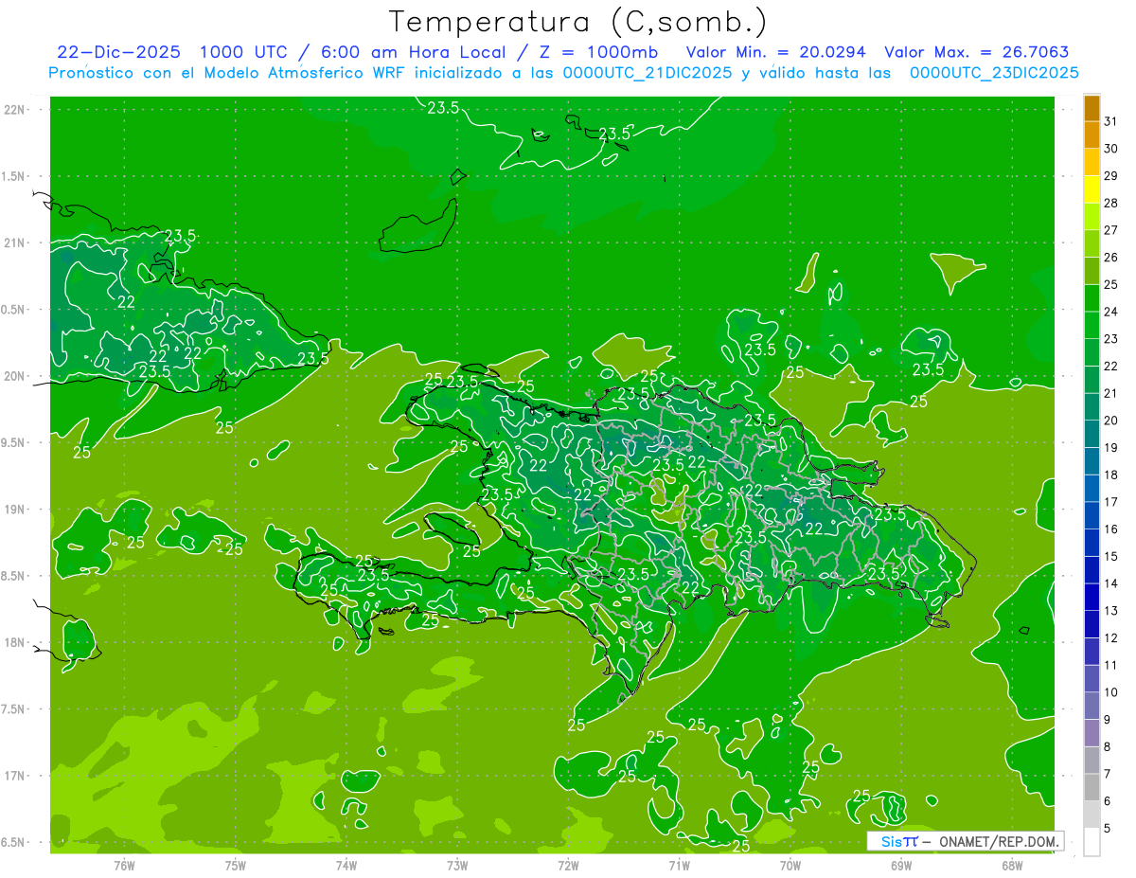Click the "75W" longitude axis label

[236, 865]
